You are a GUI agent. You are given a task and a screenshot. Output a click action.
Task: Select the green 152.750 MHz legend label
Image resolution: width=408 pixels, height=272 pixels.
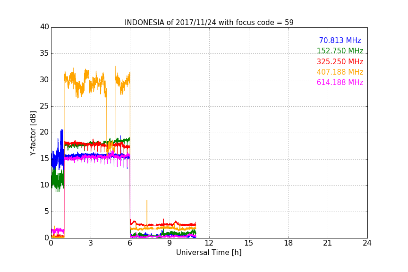[x=340, y=51]
